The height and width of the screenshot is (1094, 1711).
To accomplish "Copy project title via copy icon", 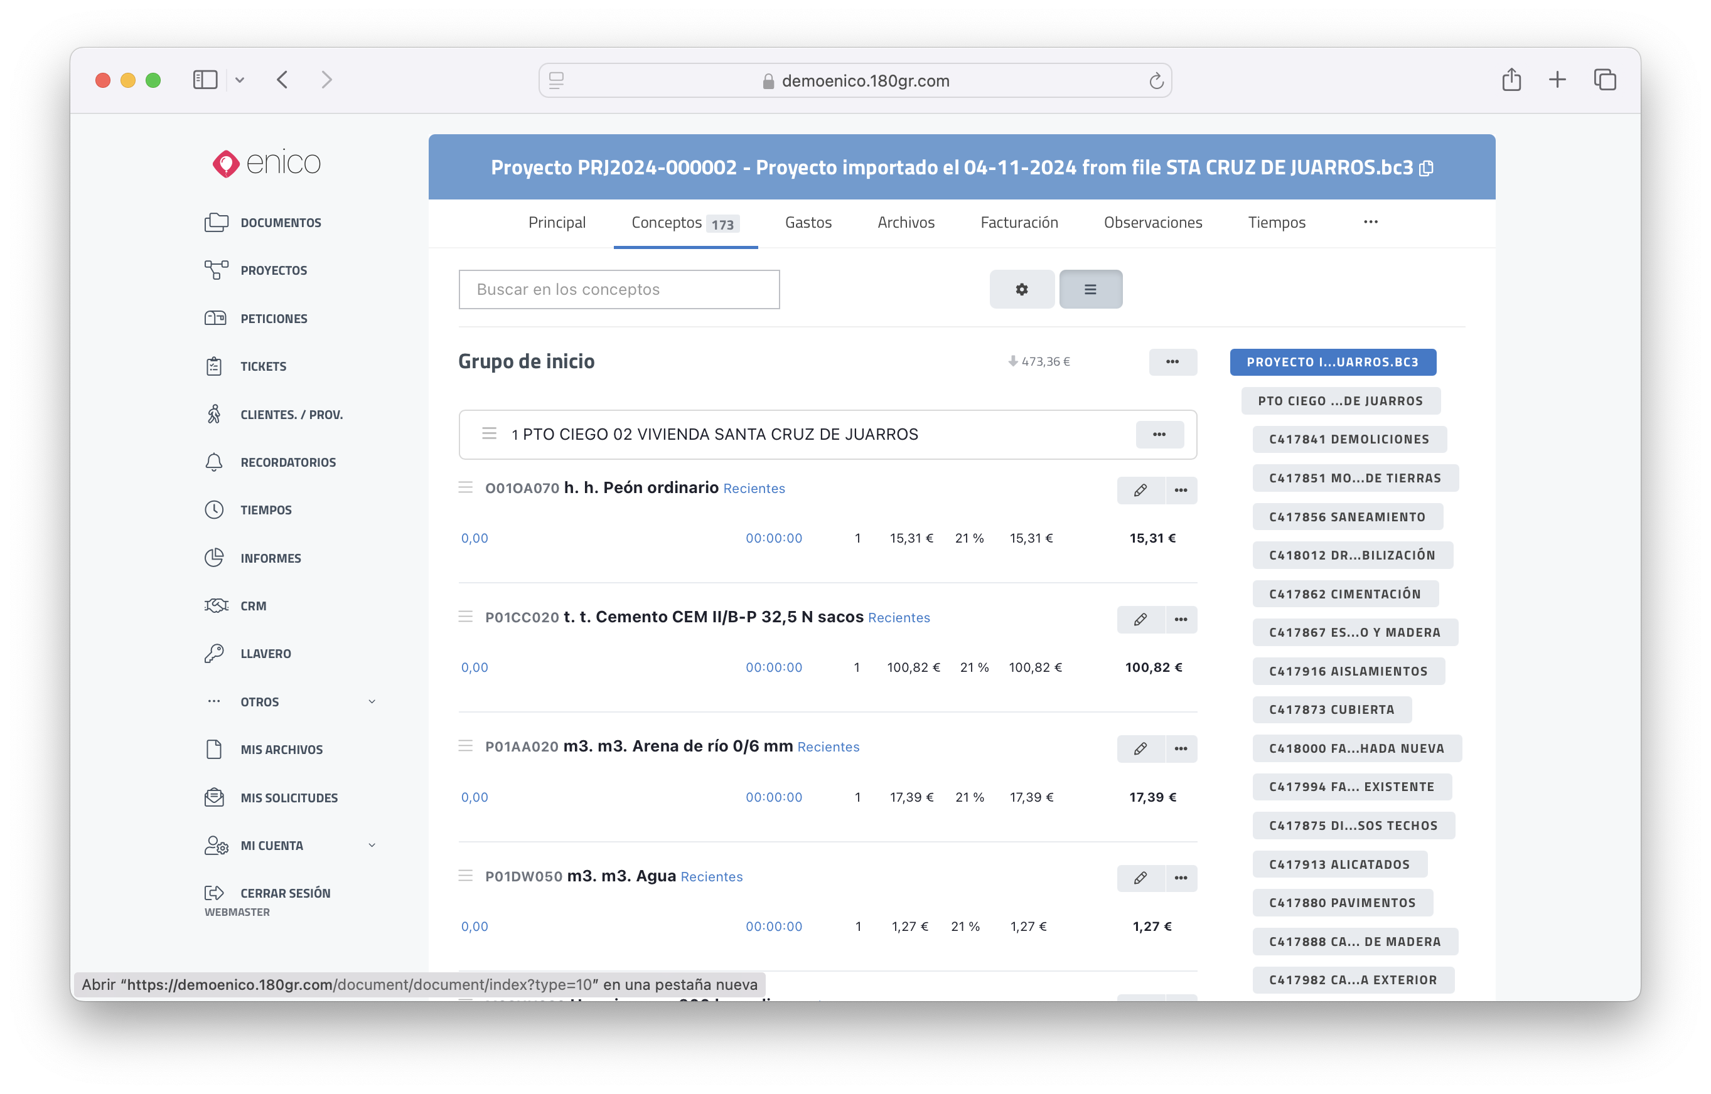I will (x=1426, y=168).
